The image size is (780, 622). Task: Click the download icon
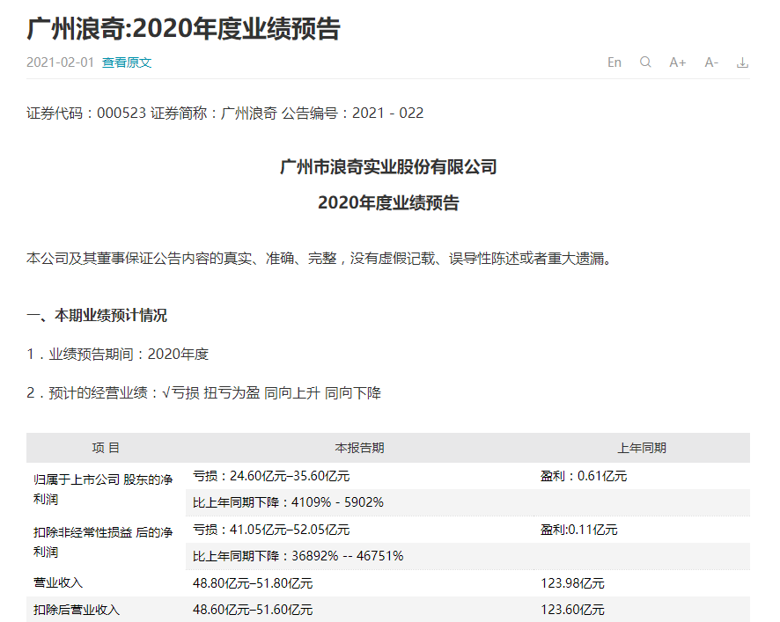tap(743, 62)
